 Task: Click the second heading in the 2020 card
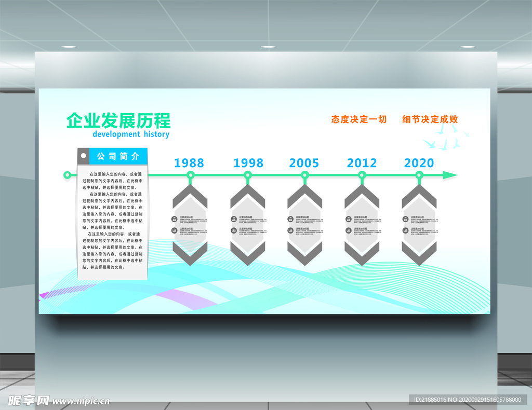pos(417,229)
